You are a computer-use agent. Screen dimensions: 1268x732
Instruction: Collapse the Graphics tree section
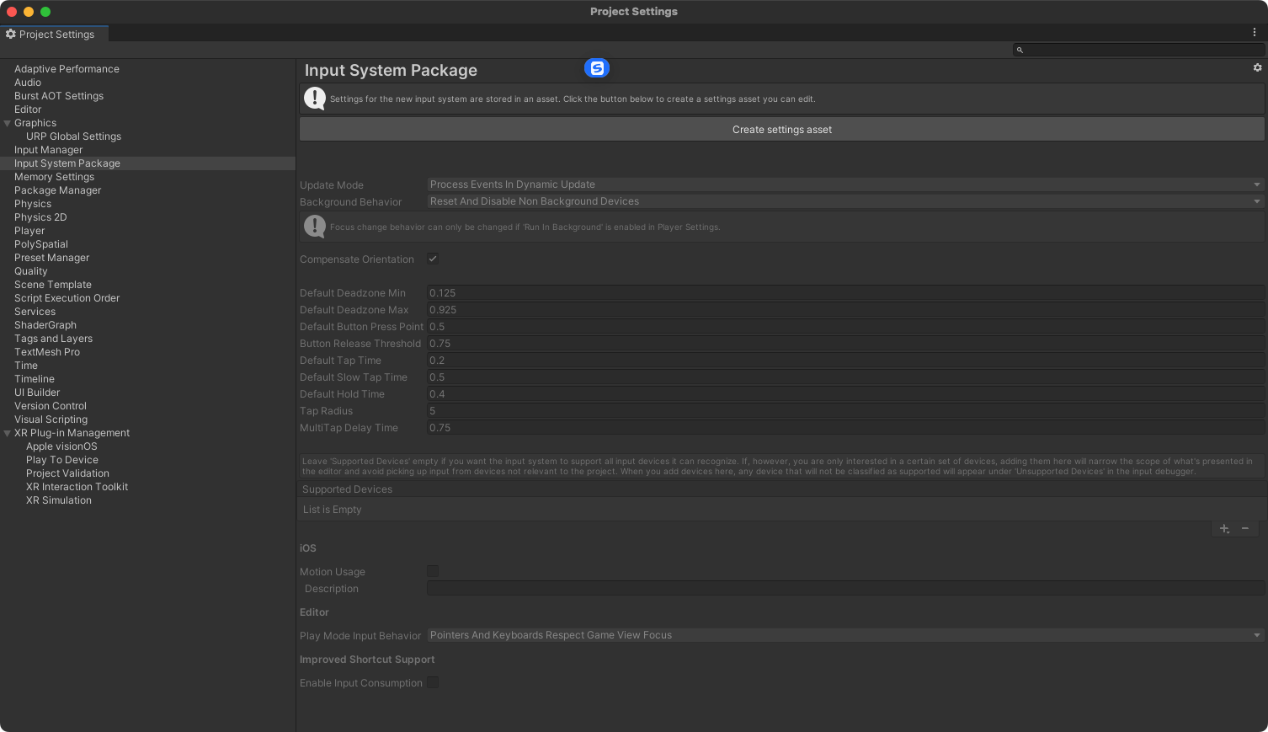click(x=8, y=123)
